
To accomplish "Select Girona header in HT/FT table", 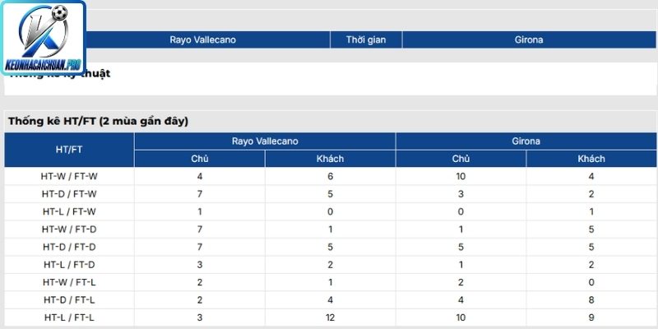I will pyautogui.click(x=526, y=141).
